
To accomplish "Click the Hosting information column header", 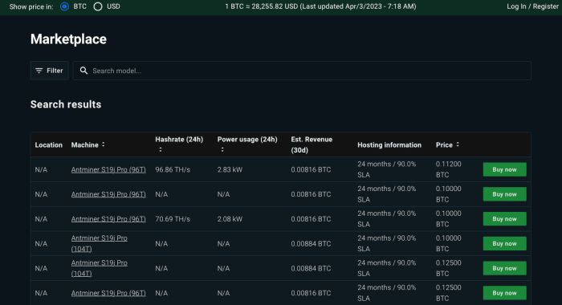I will 389,144.
